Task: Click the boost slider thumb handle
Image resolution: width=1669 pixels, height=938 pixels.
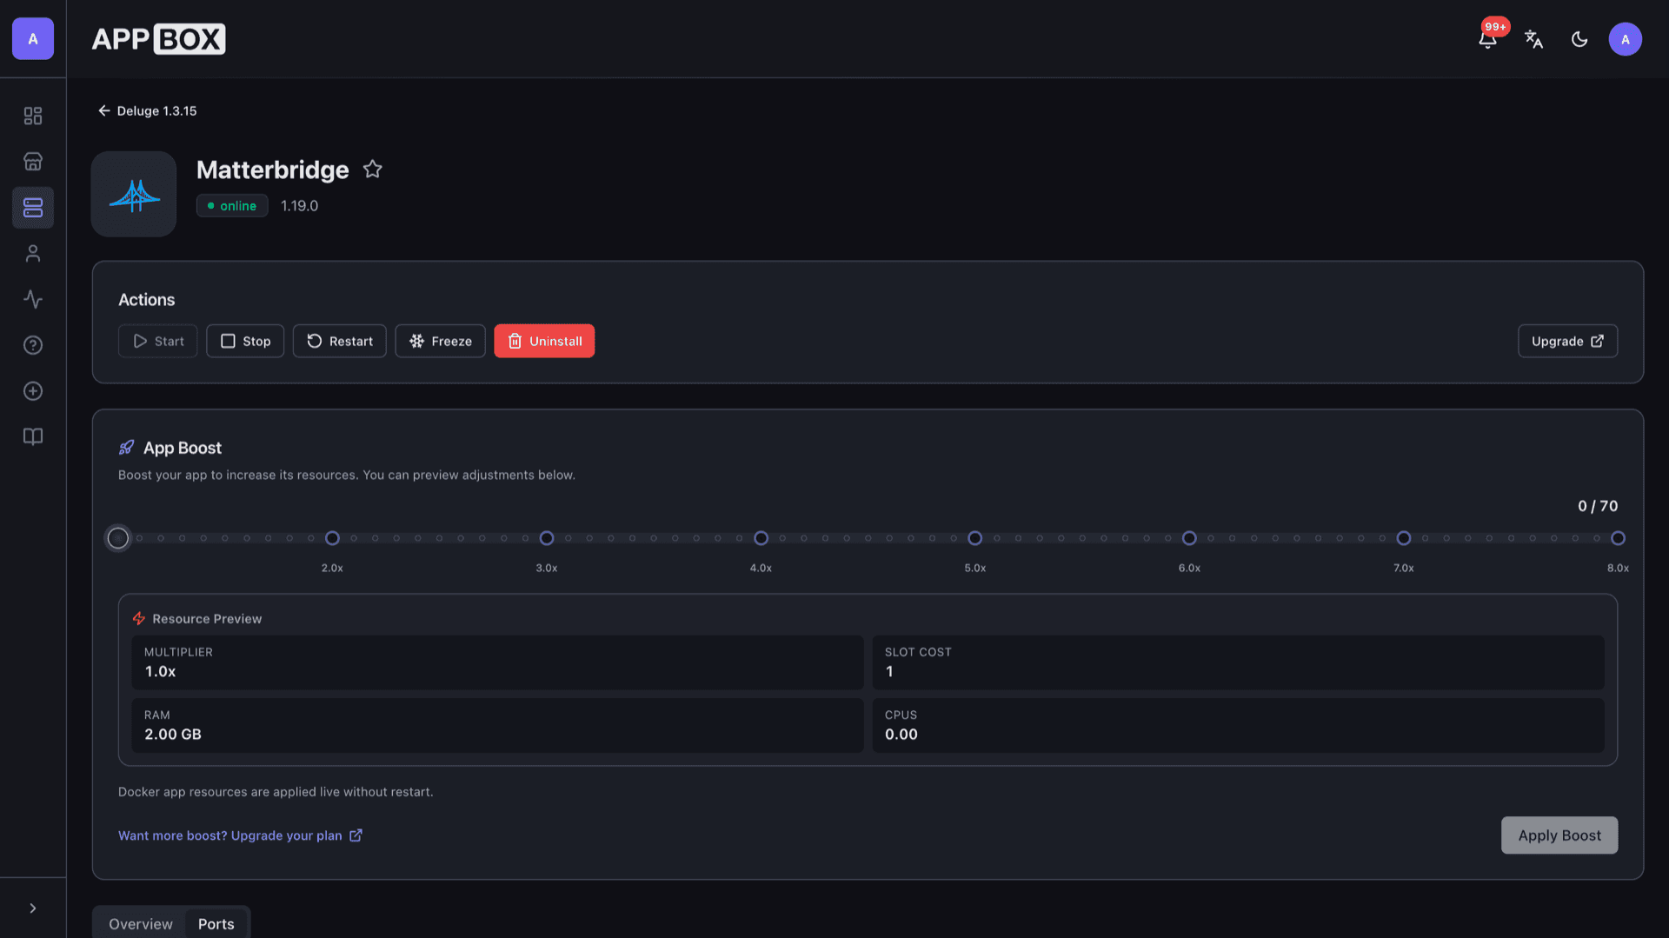Action: coord(118,538)
